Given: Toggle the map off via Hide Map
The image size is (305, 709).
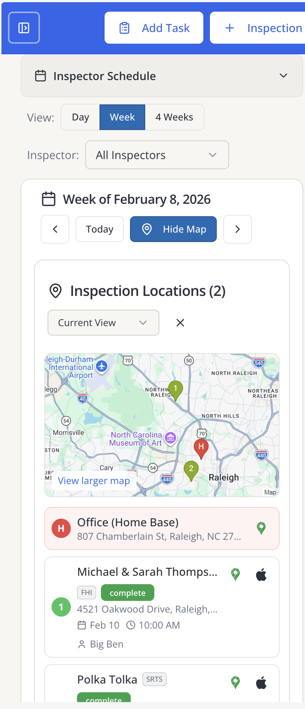Looking at the screenshot, I should pyautogui.click(x=173, y=229).
